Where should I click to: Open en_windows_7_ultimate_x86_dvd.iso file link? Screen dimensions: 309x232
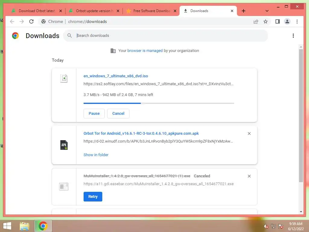(116, 76)
